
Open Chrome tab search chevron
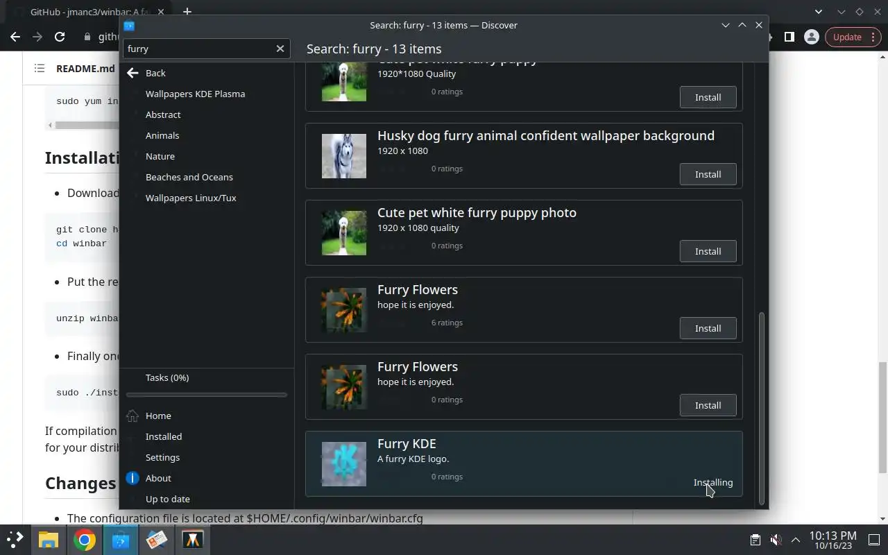(x=819, y=12)
